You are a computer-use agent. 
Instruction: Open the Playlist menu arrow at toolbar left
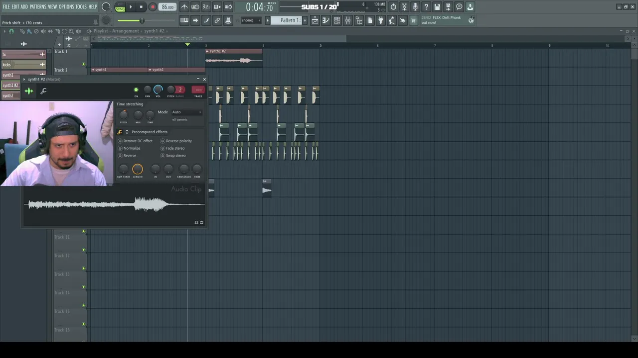(x=4, y=31)
